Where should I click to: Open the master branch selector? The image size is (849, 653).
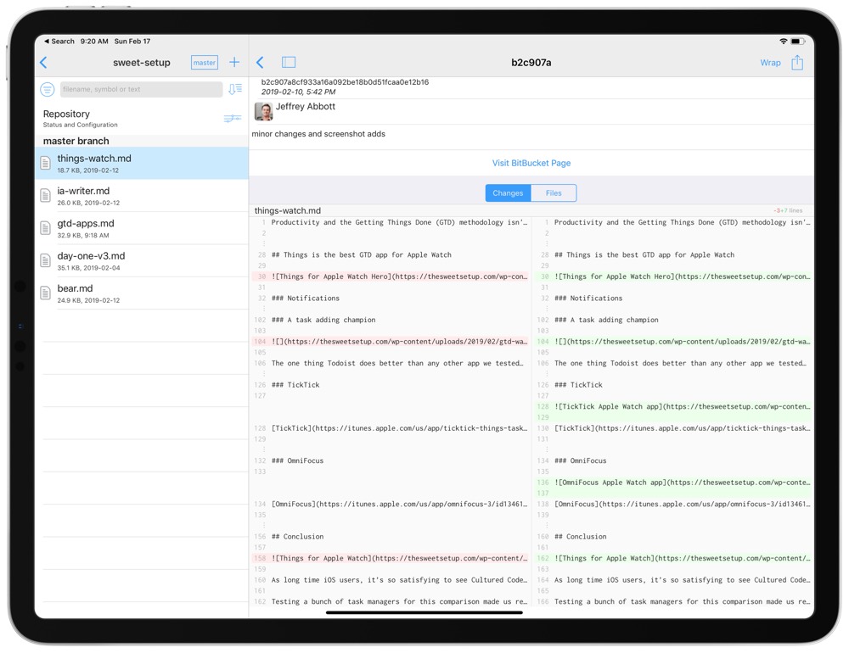(204, 63)
